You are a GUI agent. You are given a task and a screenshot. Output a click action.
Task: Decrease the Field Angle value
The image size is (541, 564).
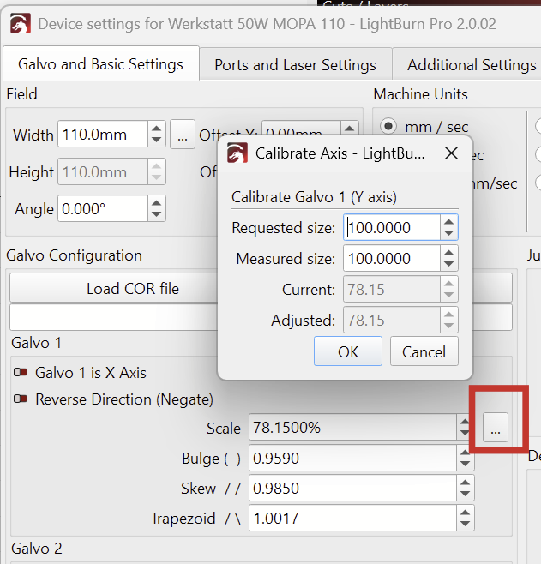tap(157, 214)
